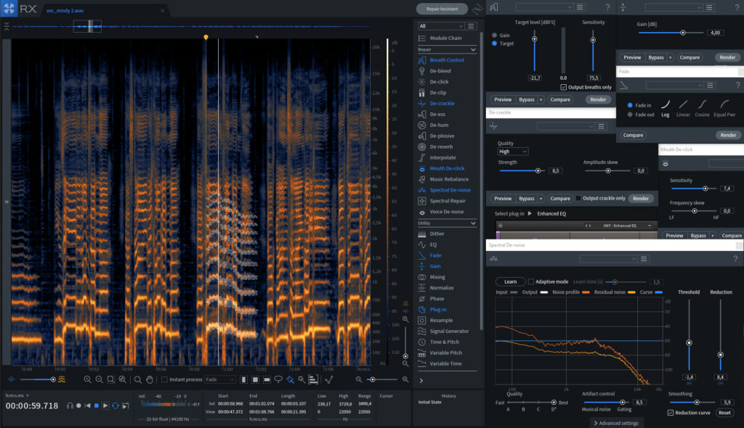Screen dimensions: 744x428
Task: Click the De-hum module icon
Action: pos(422,125)
